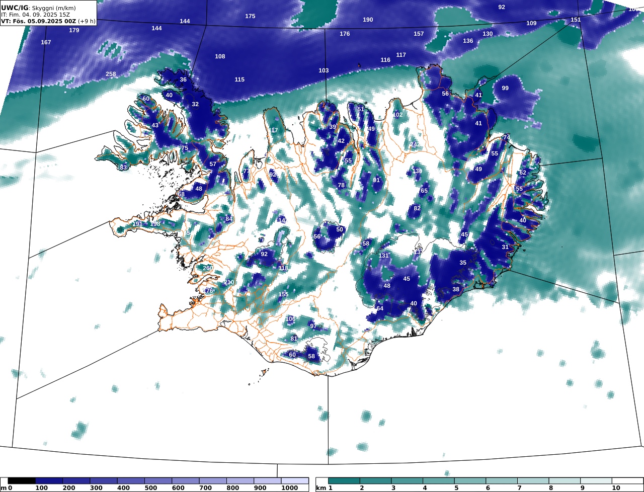Select the legend swatch between 500 and 600 m
Image resolution: width=644 pixels, height=492 pixels.
(x=158, y=481)
